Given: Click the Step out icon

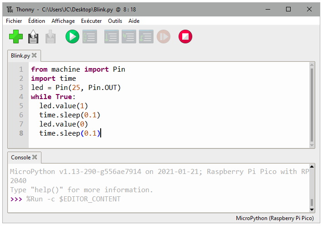Looking at the screenshot, I should (146, 37).
